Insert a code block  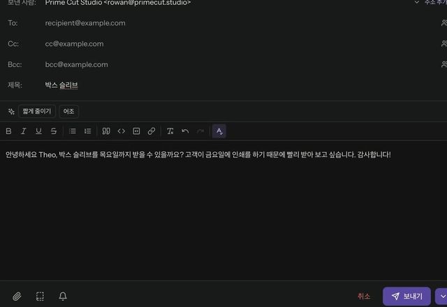pos(136,131)
